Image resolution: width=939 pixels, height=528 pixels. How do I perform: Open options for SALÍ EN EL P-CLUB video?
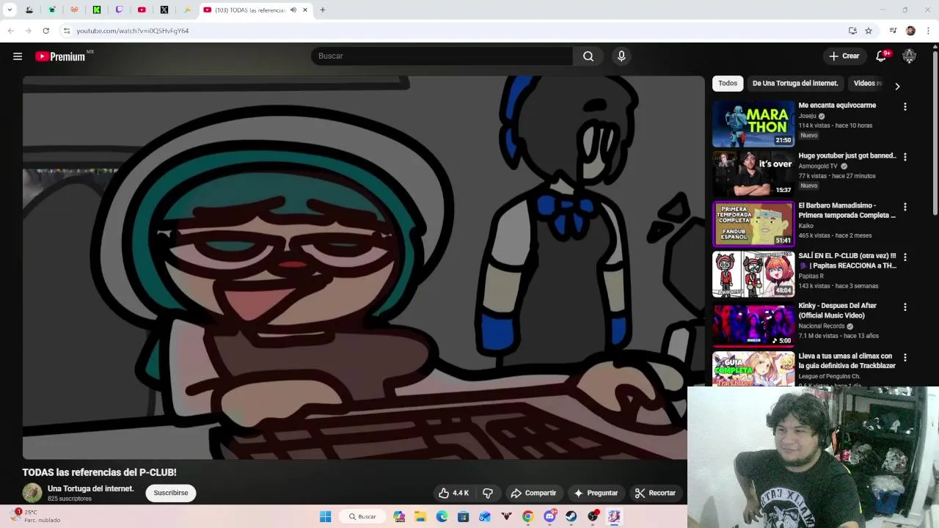tap(905, 257)
